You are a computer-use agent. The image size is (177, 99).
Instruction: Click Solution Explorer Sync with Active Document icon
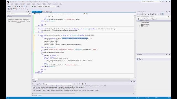pyautogui.click(x=149, y=14)
